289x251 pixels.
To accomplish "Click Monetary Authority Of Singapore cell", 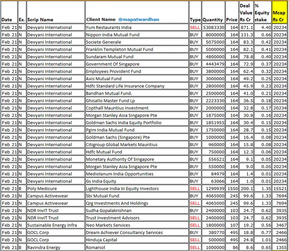I will pos(137,159).
